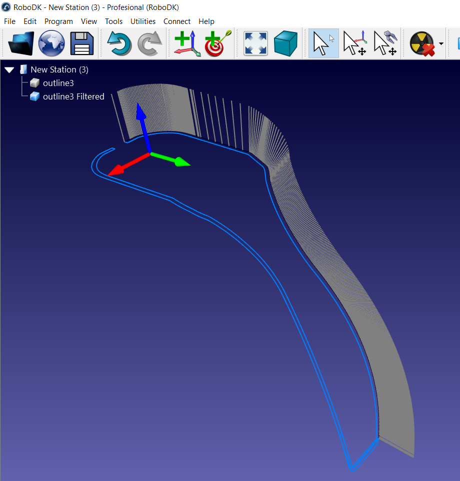Image resolution: width=460 pixels, height=481 pixels.
Task: Click the check collisions radiation icon
Action: (x=421, y=43)
